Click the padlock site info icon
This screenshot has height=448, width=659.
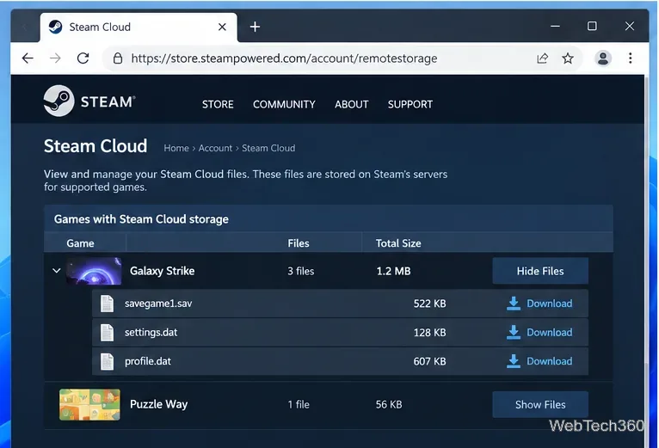[118, 58]
